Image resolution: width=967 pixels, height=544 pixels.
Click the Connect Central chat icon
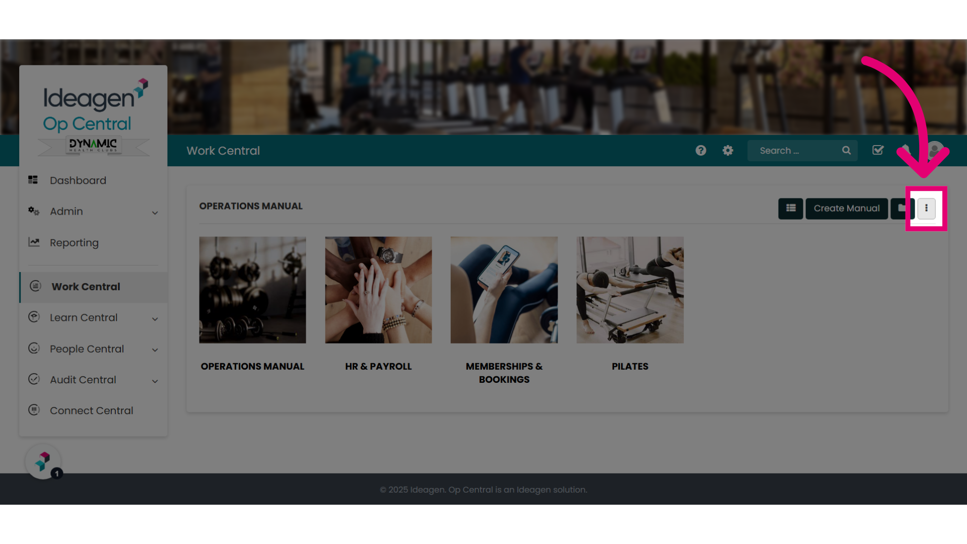click(34, 410)
